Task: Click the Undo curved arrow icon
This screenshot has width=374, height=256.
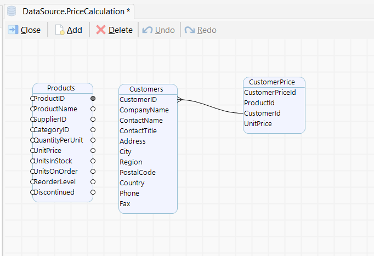Action: [148, 30]
